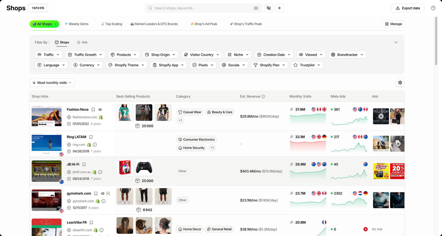This screenshot has height=236, width=442.
Task: Open the table settings gear icon
Action: [400, 83]
